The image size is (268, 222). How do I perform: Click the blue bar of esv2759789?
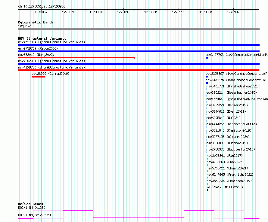tap(139, 51)
